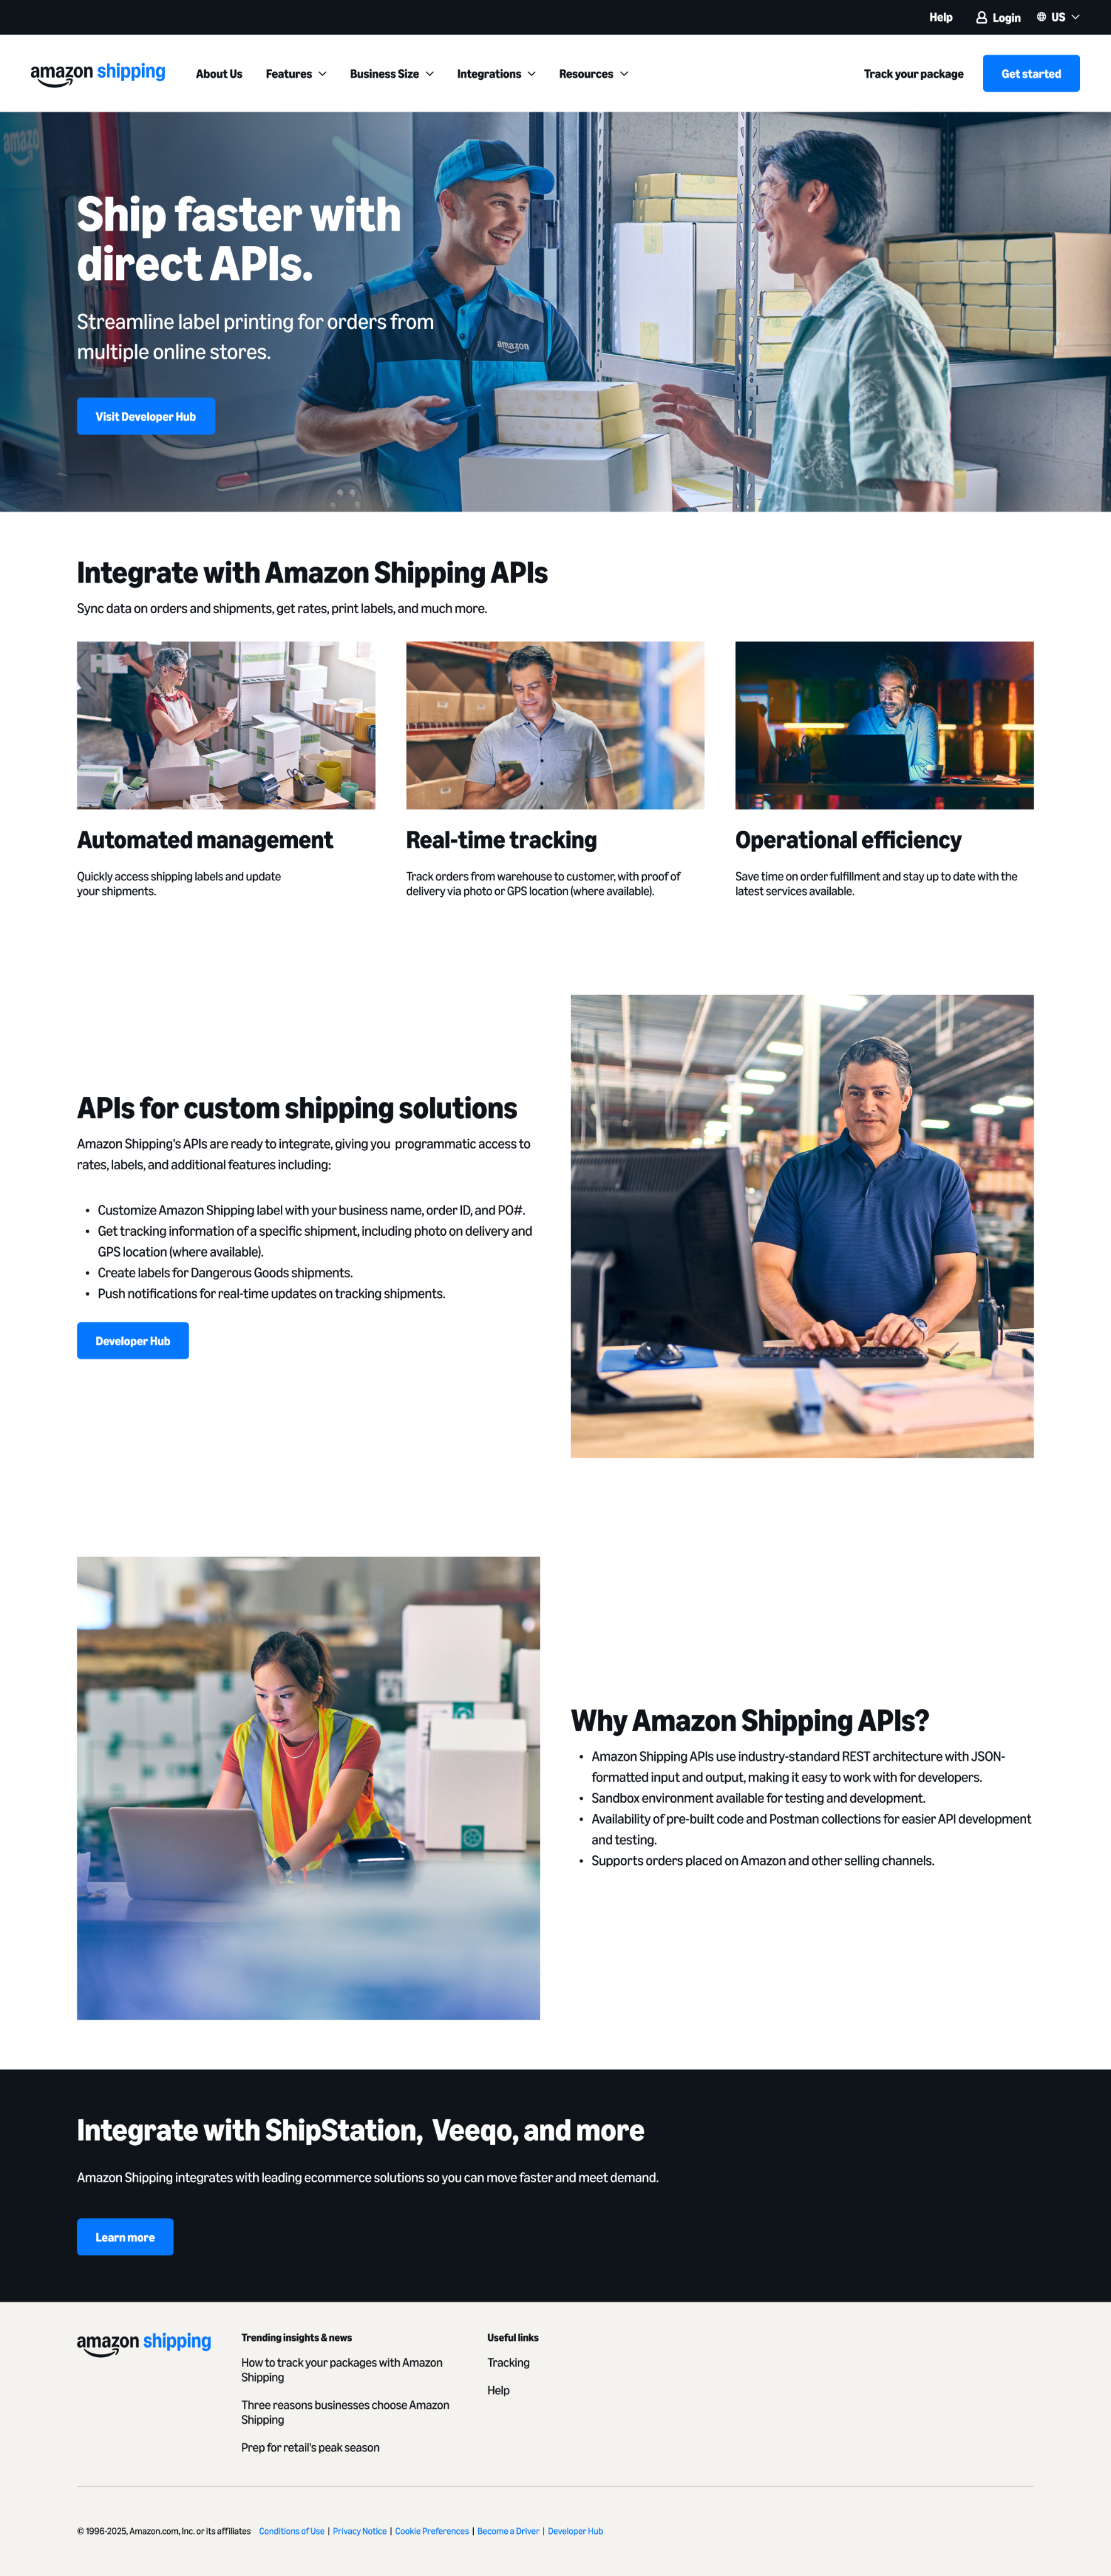
Task: Expand the Features menu
Action: click(x=296, y=74)
